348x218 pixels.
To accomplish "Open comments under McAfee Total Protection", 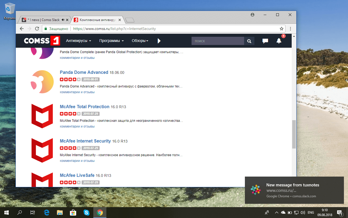I will 77,126.
